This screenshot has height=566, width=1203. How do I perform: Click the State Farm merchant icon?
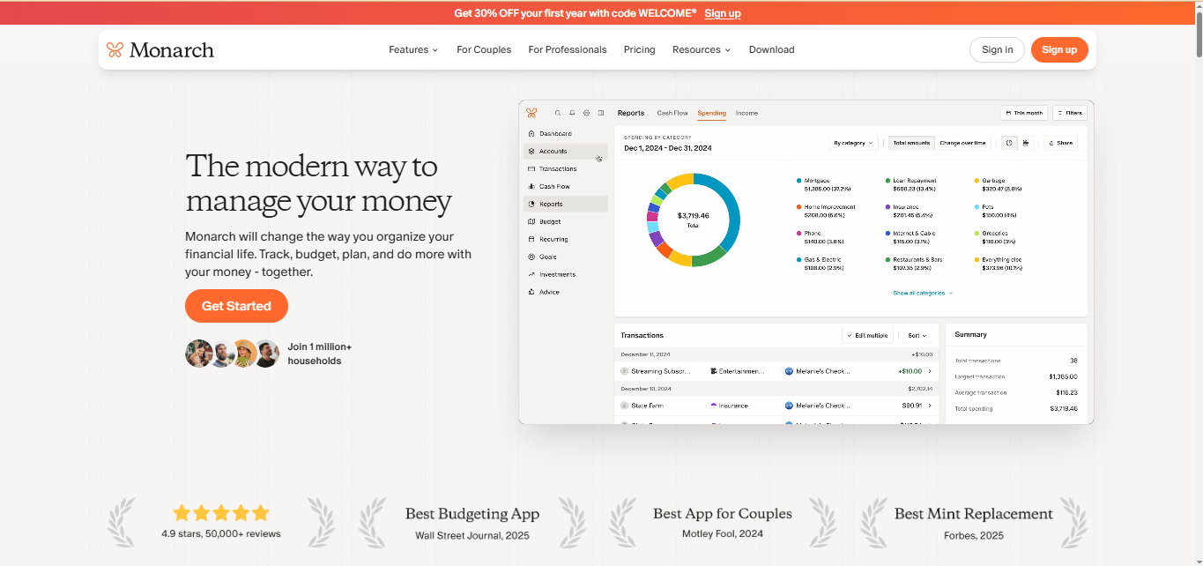[625, 406]
